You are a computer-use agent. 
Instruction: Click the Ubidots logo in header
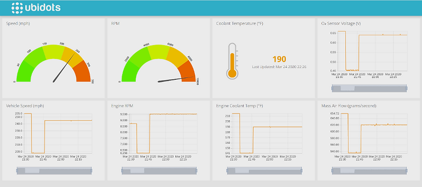(x=36, y=8)
